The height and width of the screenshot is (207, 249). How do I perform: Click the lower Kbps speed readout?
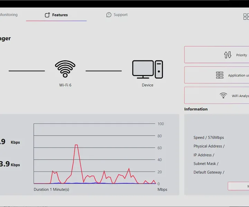10,164
